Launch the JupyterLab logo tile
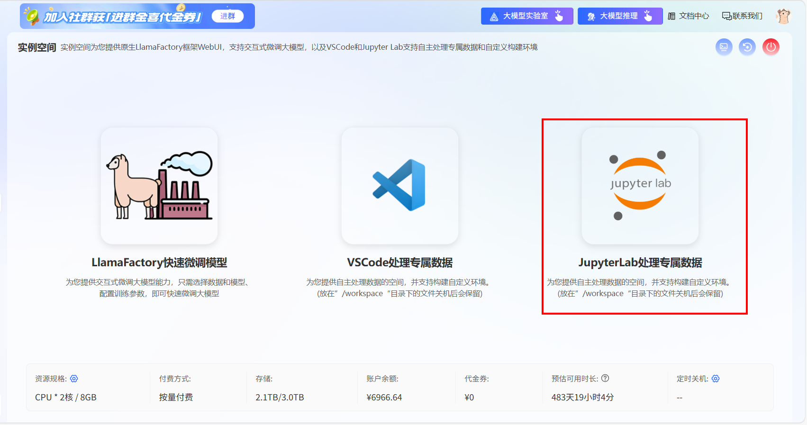The image size is (807, 425). tap(640, 186)
